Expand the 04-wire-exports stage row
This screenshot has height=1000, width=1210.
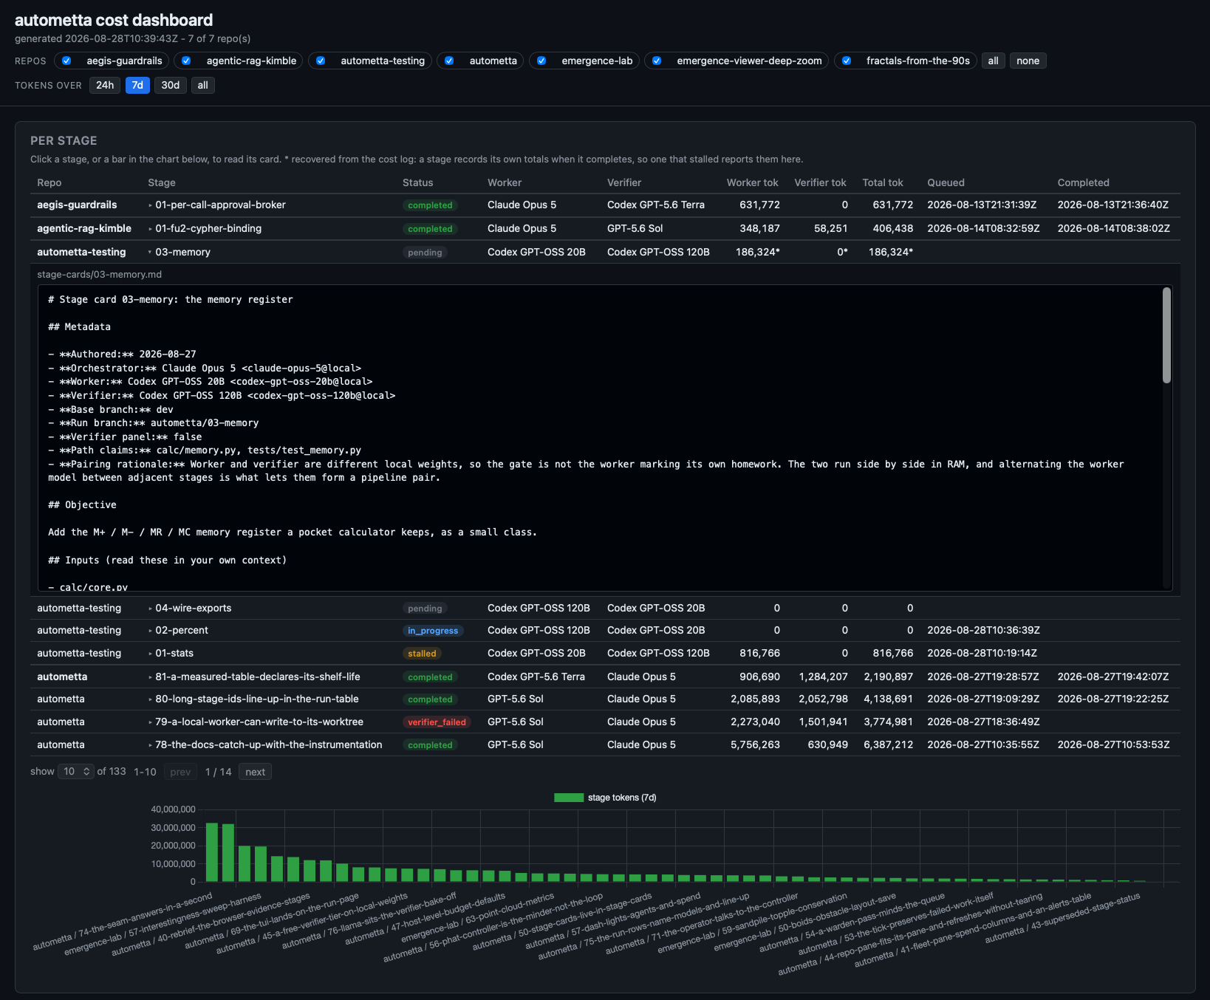click(193, 608)
